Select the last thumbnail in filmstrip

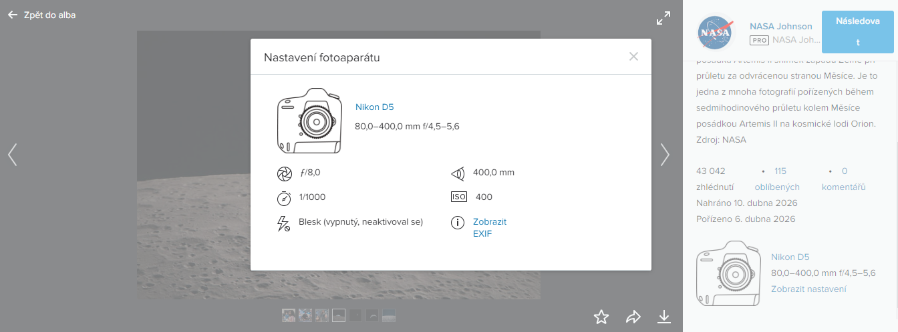click(x=389, y=315)
